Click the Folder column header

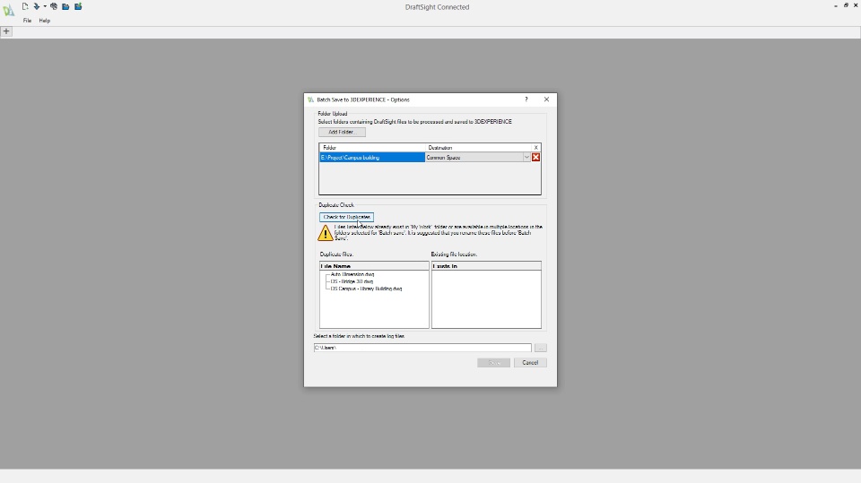[372, 148]
